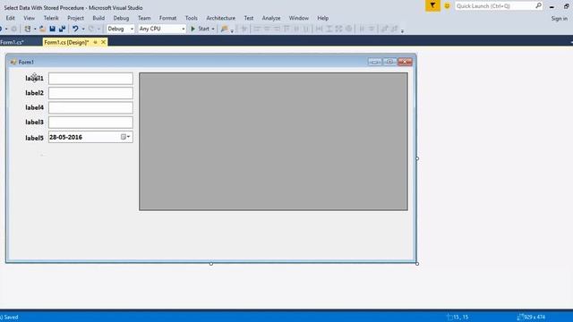Viewport: 573px width, 322px height.
Task: Select the label2 control
Action: click(x=34, y=93)
